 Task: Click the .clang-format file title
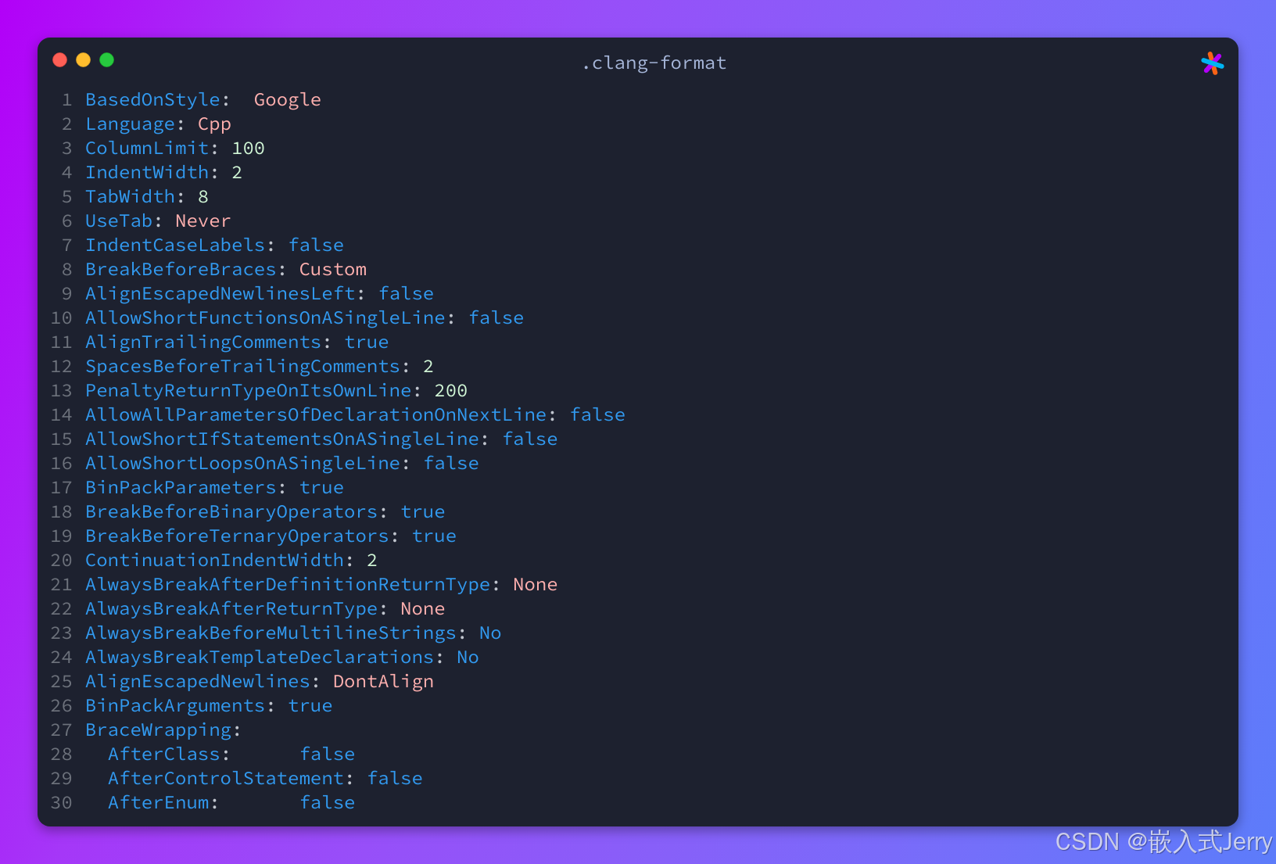pyautogui.click(x=654, y=63)
